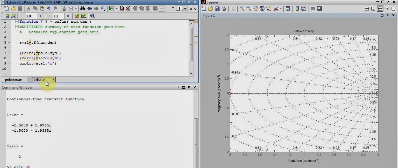Close the polezero.m tab
The width and height of the screenshot is (398, 168).
(x=29, y=79)
